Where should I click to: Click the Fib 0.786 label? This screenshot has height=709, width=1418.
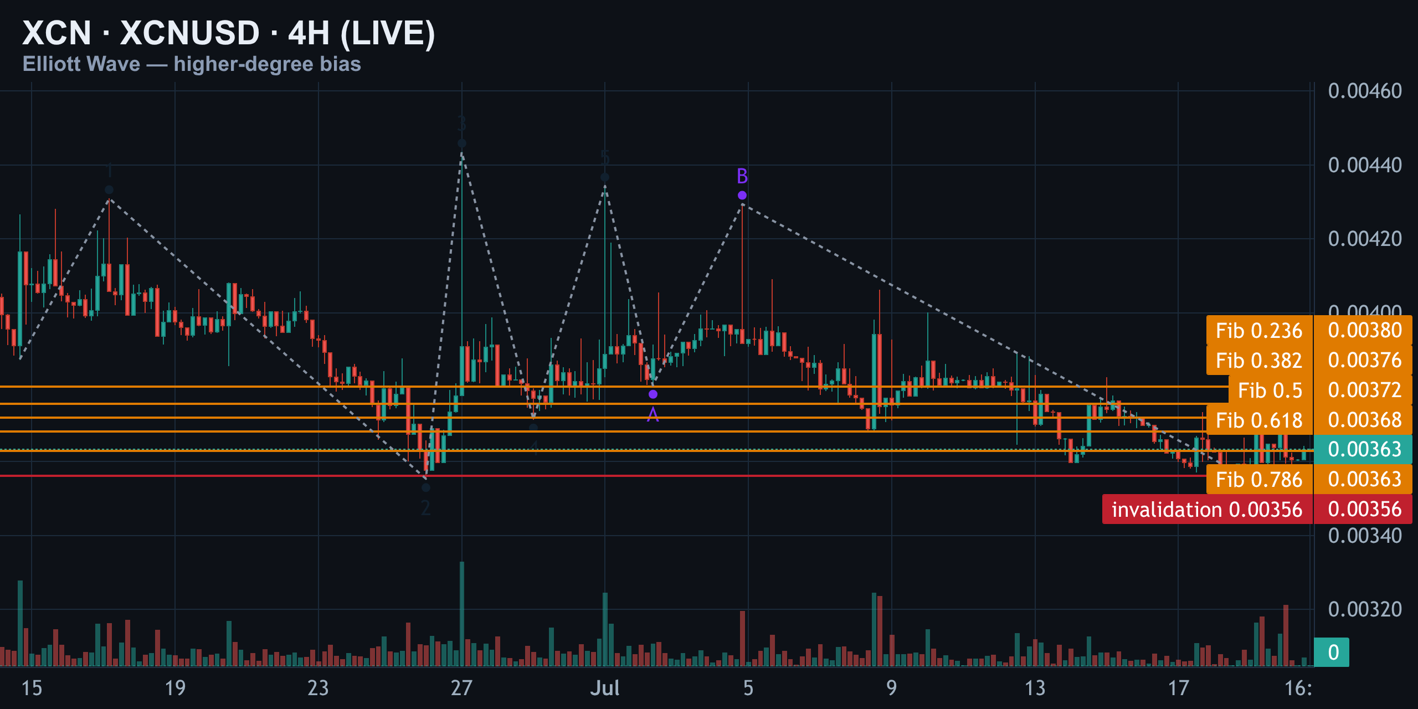tap(1260, 480)
